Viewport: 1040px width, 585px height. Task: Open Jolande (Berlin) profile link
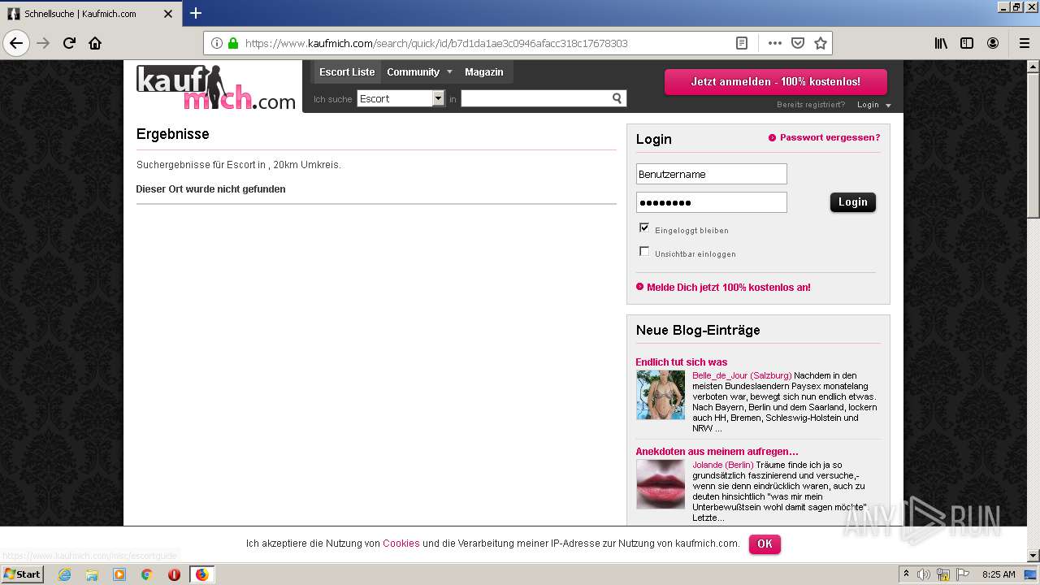click(x=723, y=465)
